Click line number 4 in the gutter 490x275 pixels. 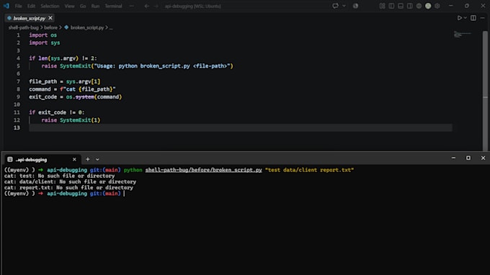18,58
